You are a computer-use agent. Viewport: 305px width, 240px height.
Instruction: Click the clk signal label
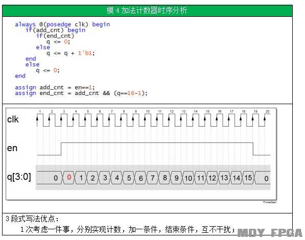(13, 119)
